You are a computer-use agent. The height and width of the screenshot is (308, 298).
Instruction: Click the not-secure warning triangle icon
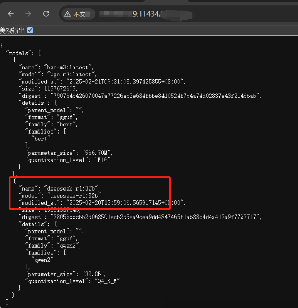point(67,14)
